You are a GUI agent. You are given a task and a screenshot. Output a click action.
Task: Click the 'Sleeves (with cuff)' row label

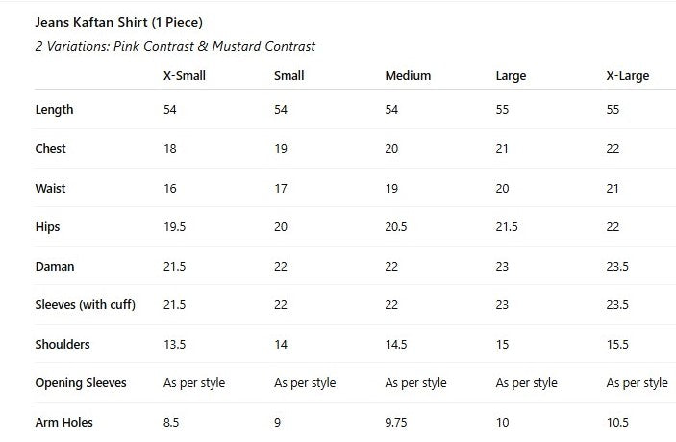click(85, 305)
